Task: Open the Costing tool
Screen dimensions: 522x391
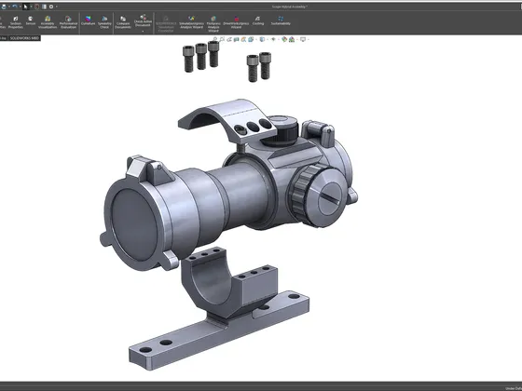Action: pyautogui.click(x=258, y=20)
